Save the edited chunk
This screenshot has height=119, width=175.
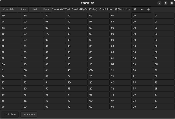pos(46,10)
